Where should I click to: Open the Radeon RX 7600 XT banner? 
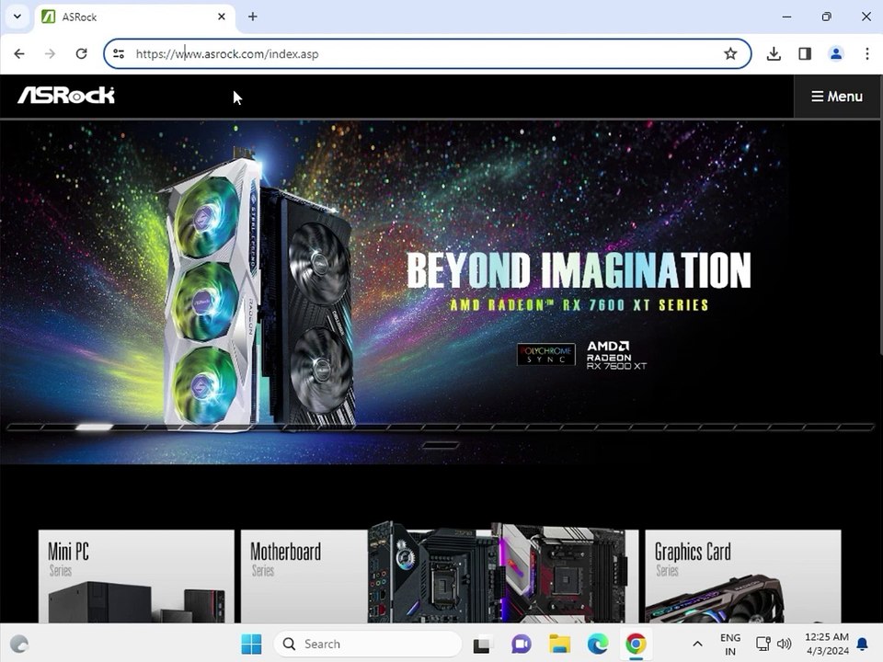point(440,292)
